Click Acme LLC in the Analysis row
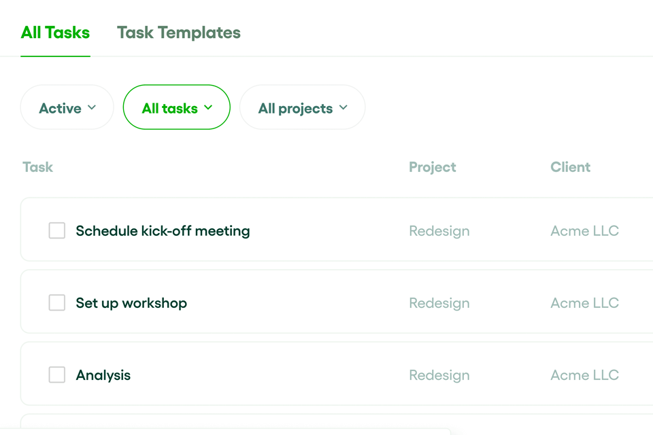653x435 pixels. tap(584, 375)
